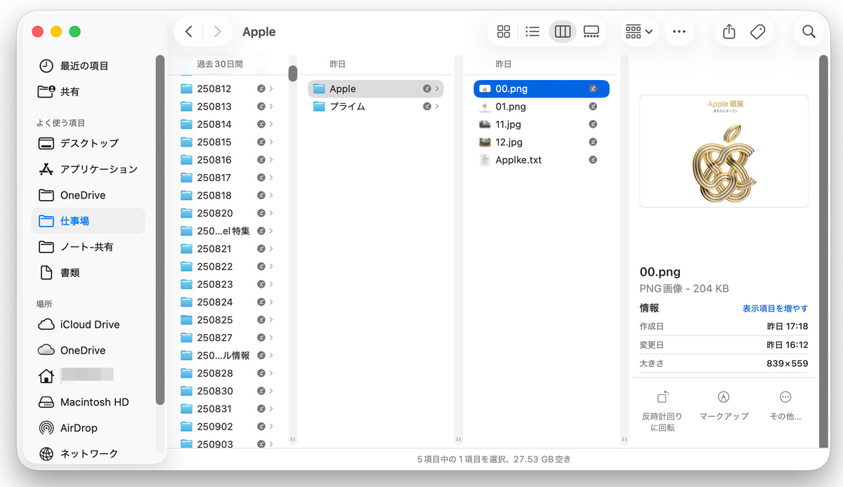Expand プライム folder with its chevron
This screenshot has height=487, width=843.
coord(437,107)
